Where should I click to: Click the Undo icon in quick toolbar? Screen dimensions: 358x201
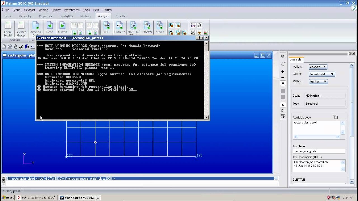click(33, 47)
